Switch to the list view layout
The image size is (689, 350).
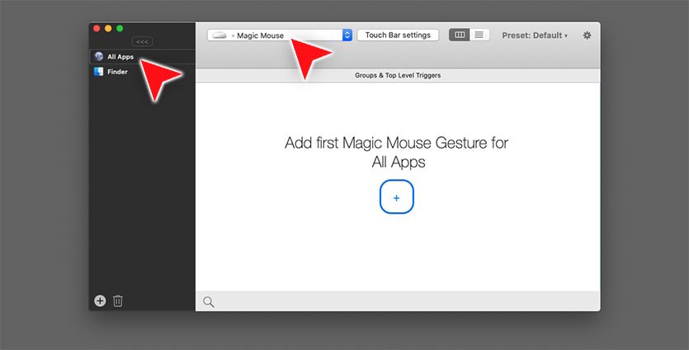click(x=479, y=35)
